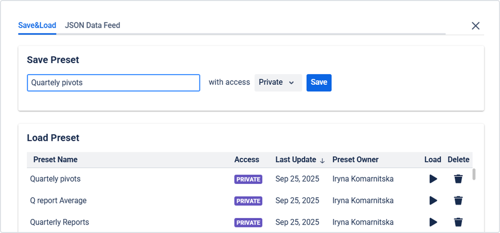The image size is (500, 233).
Task: Delete the Quartely pivots preset
Action: (458, 179)
